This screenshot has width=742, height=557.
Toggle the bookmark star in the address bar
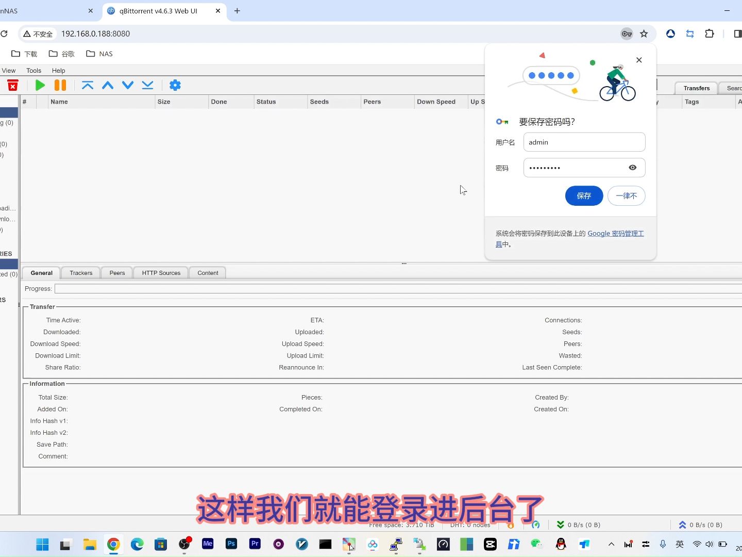644,34
